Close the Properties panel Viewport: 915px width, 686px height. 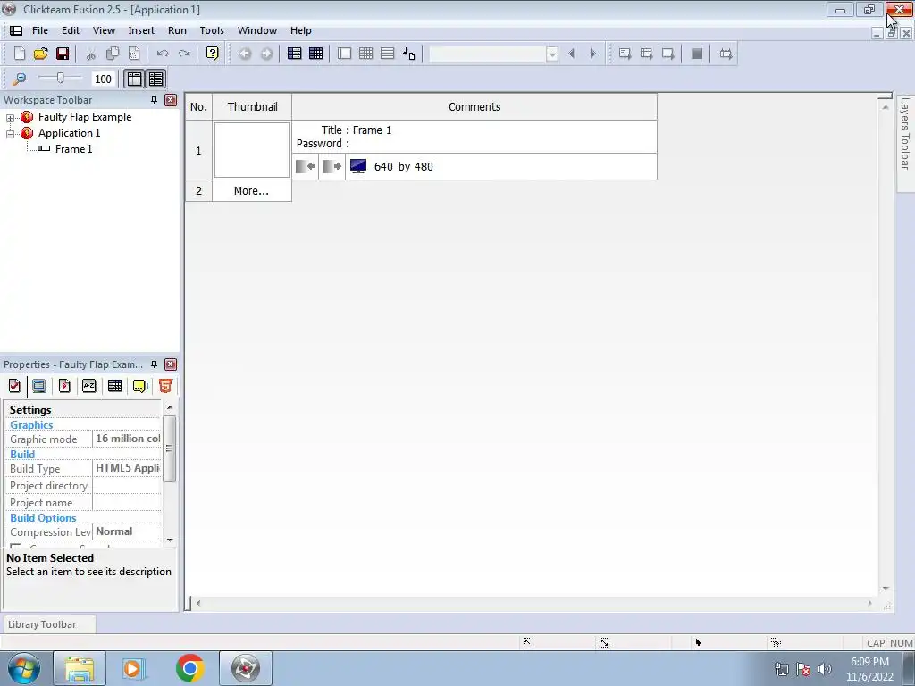tap(171, 364)
